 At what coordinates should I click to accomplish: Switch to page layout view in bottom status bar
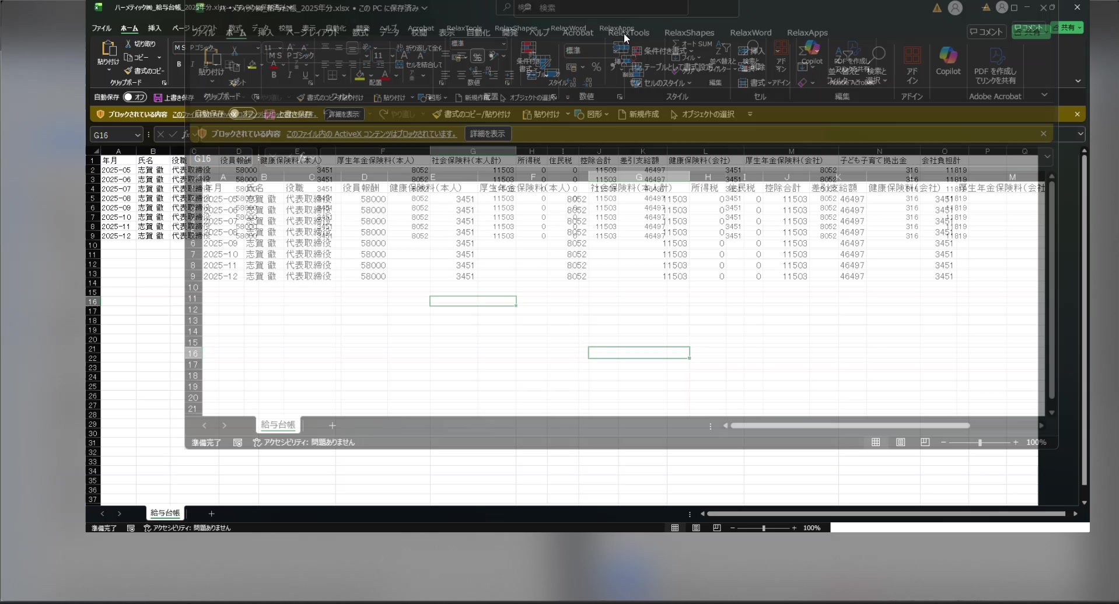click(696, 528)
